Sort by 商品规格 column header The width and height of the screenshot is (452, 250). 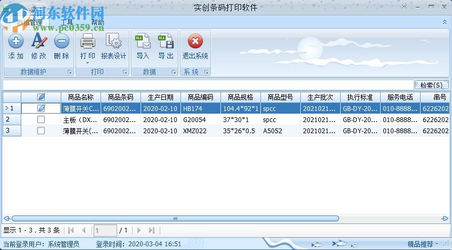coord(241,97)
